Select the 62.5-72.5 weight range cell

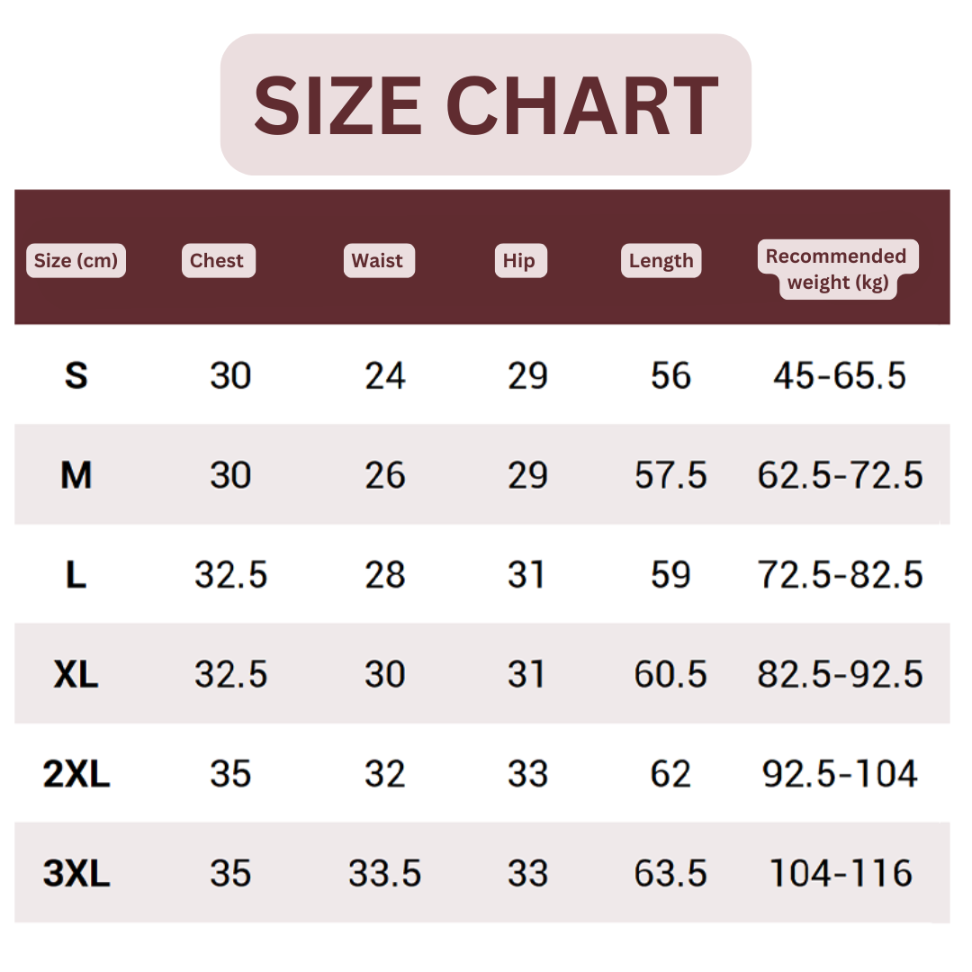point(840,475)
